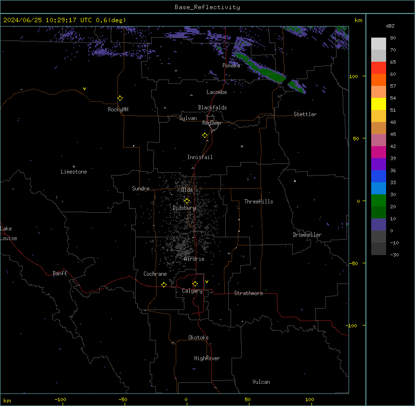Pick the red swatch in the dBZ legend
Viewport: 415px width, 406px height.
[378, 68]
